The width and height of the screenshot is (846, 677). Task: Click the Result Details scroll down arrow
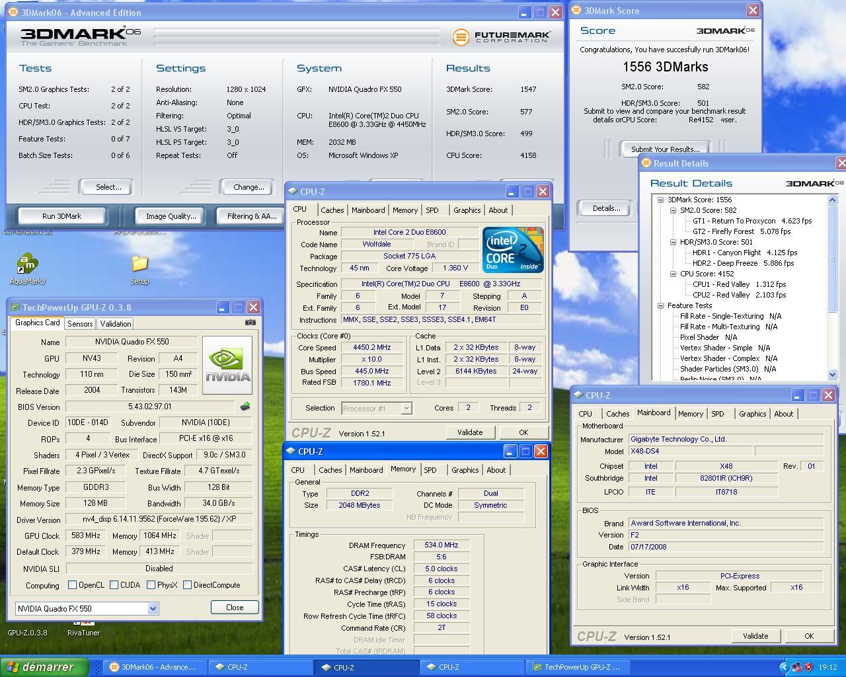tap(832, 374)
